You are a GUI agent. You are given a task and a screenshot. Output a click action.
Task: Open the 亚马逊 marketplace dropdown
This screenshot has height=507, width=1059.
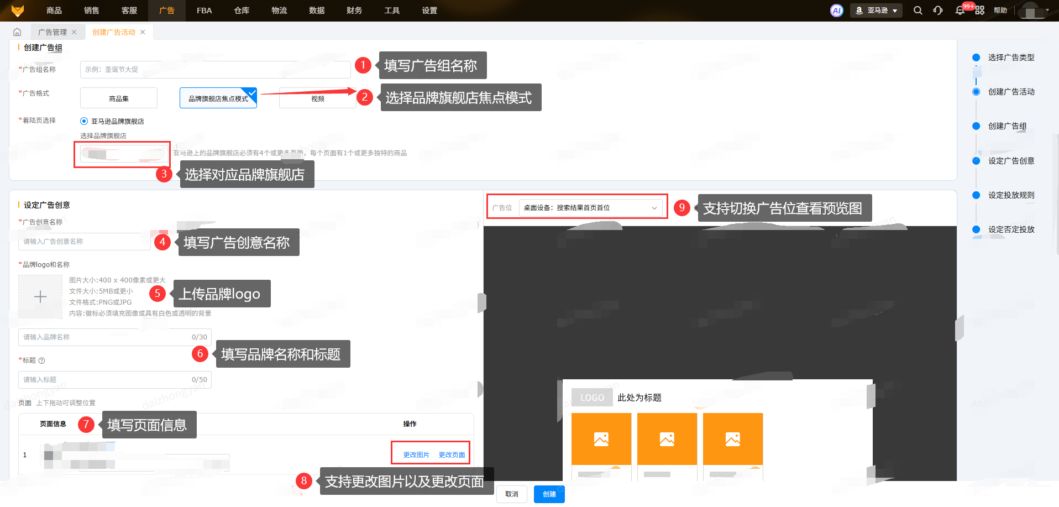coord(876,11)
